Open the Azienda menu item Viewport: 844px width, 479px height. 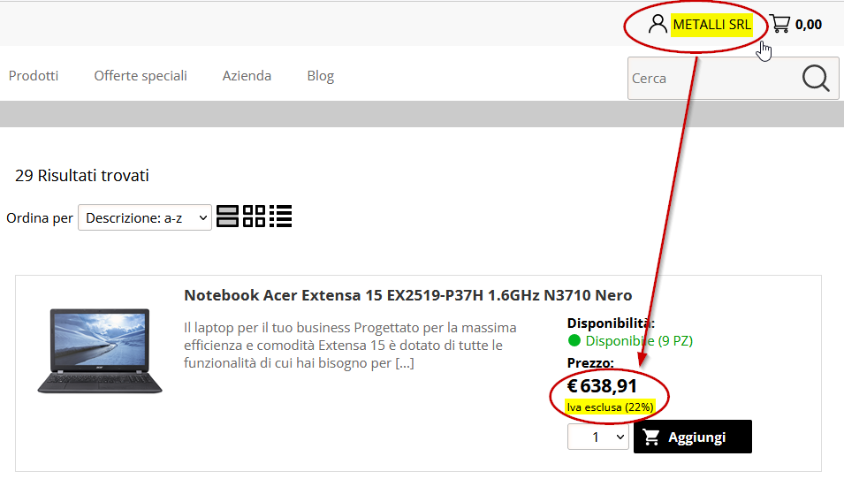coord(247,76)
